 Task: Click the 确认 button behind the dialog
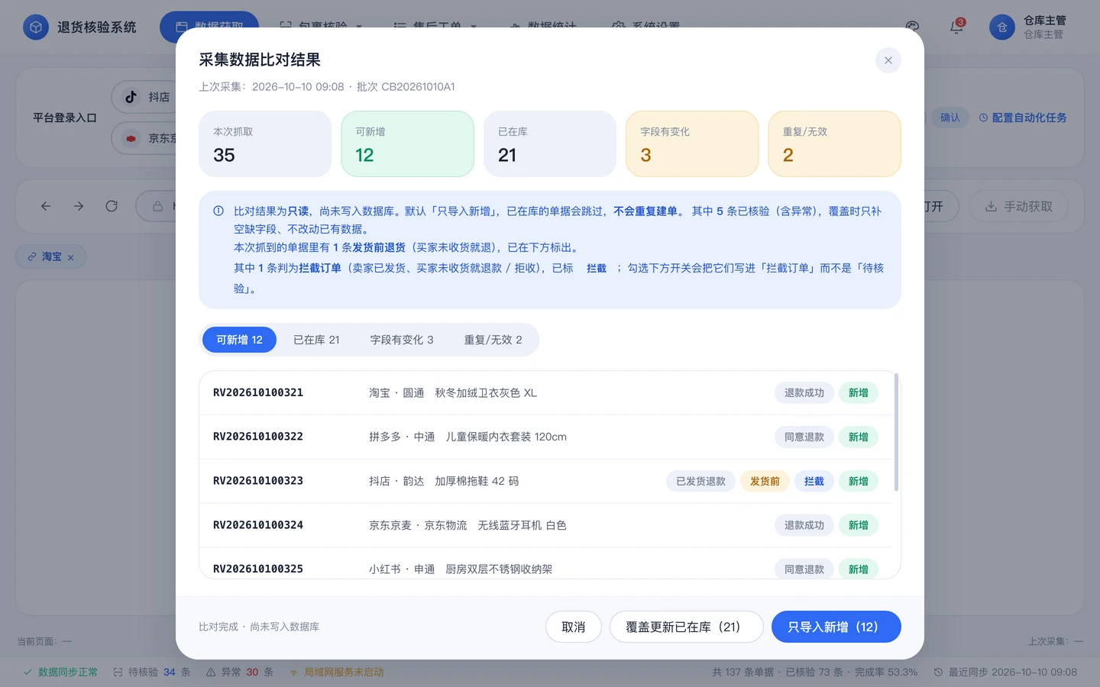coord(950,118)
